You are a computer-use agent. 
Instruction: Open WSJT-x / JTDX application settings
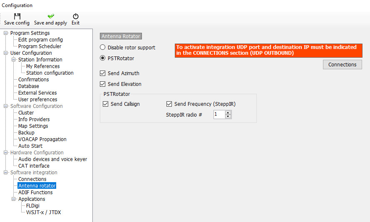coord(43,212)
